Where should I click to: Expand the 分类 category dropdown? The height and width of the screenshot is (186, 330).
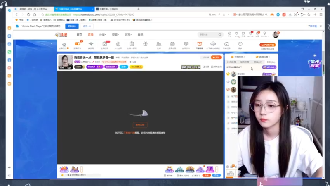click(x=103, y=35)
